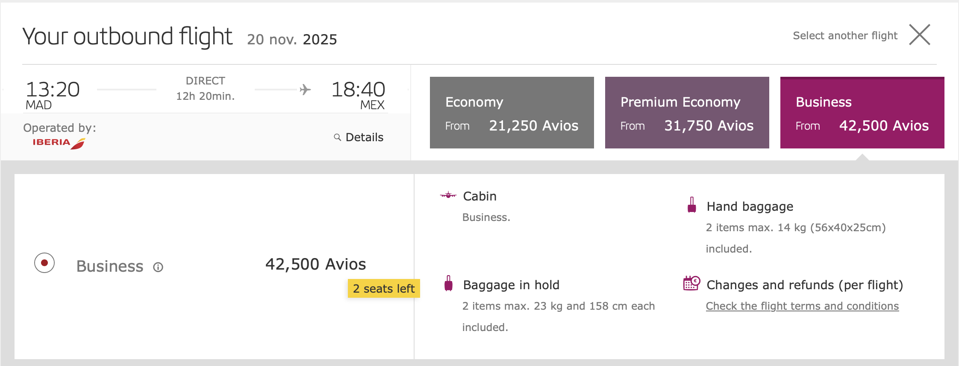Viewport: 959px width, 366px height.
Task: Select the Business 42,500 Avios tab
Action: coord(862,113)
